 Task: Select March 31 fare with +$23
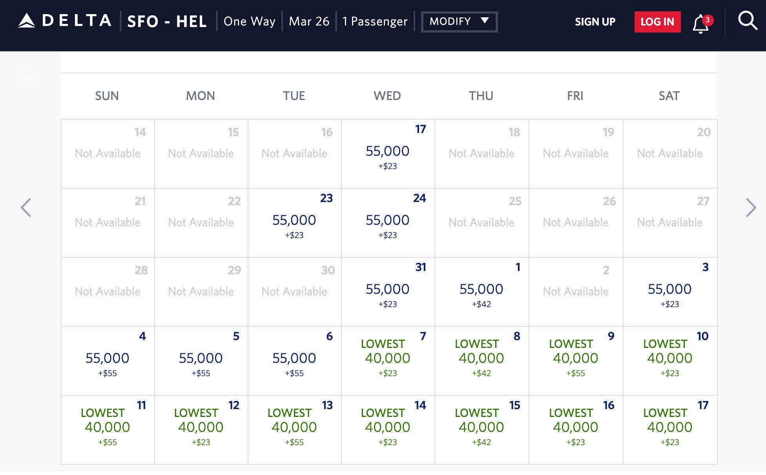(388, 291)
